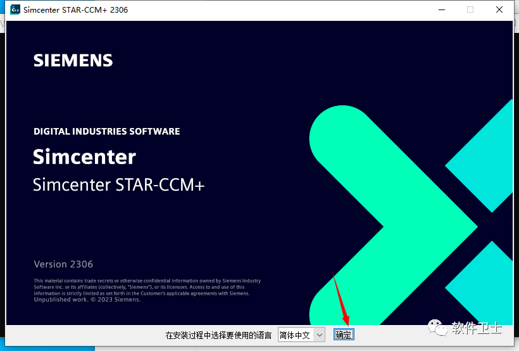Click the SIEMENS logo text
The height and width of the screenshot is (351, 519).
point(73,60)
